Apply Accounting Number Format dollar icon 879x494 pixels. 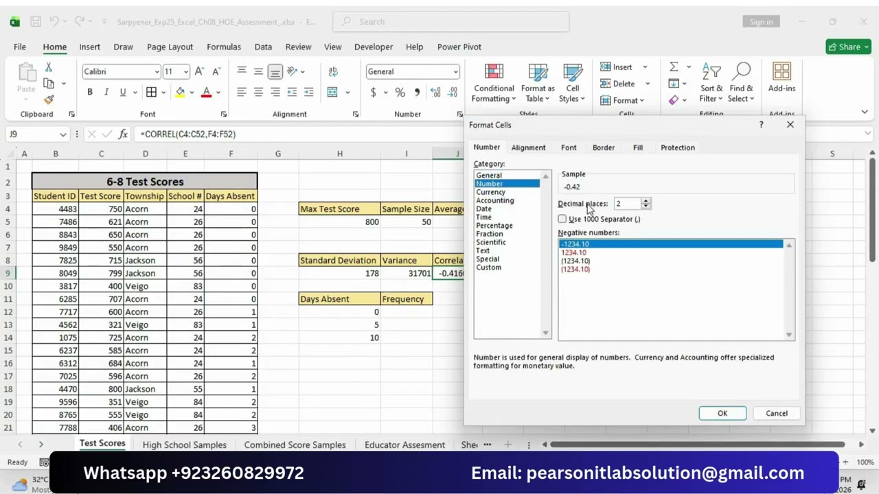click(374, 92)
